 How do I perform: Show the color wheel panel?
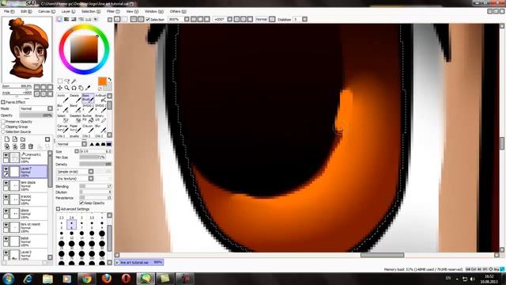(59, 19)
